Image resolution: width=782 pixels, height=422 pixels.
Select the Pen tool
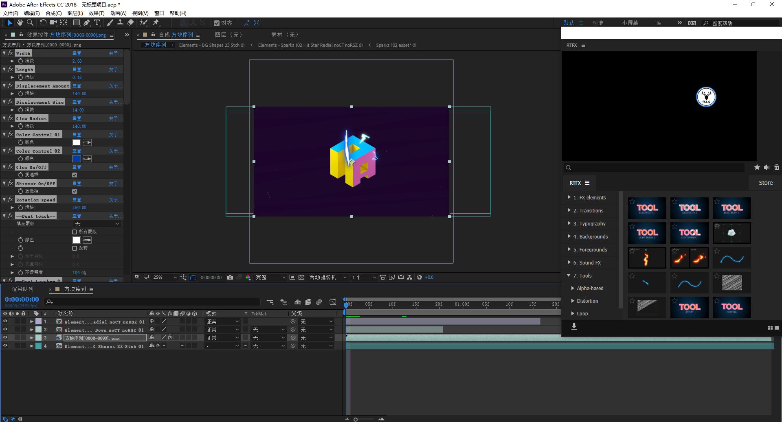click(x=87, y=23)
